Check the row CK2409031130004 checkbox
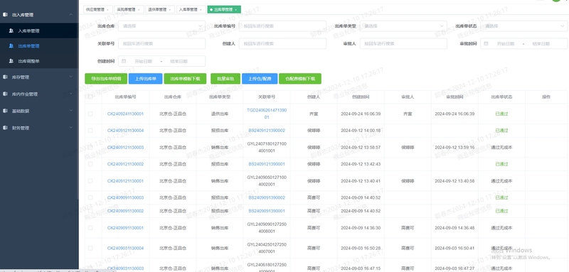Screen dimensions: 569x272 [90, 248]
